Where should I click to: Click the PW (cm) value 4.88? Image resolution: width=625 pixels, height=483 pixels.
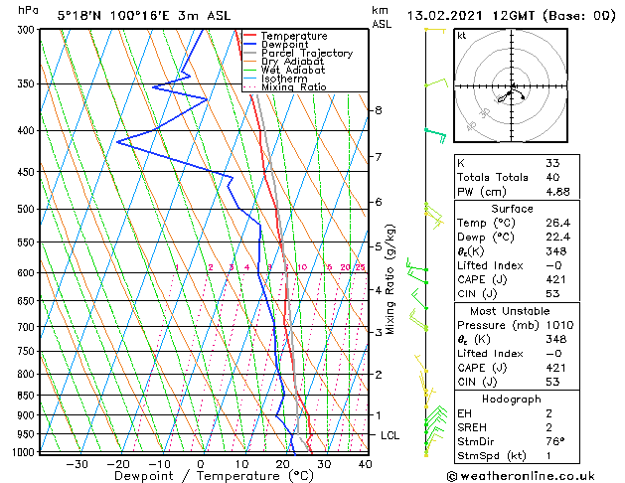click(x=557, y=192)
